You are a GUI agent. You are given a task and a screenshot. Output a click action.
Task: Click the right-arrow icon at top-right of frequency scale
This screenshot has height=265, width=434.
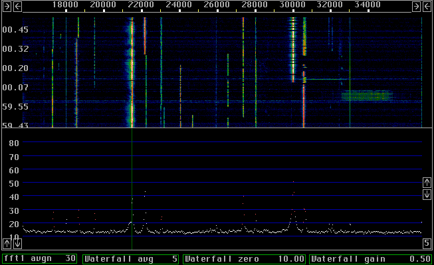[x=416, y=7]
